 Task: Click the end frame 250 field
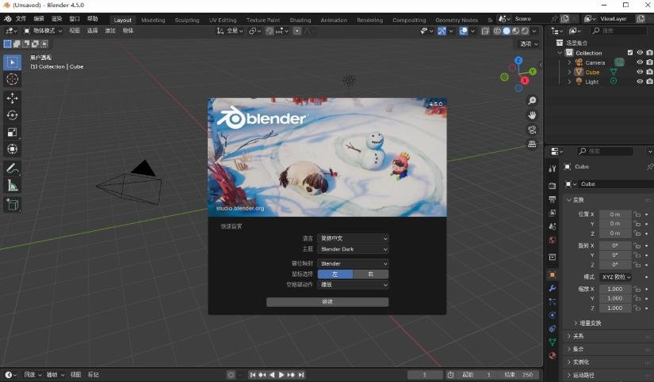(519, 375)
